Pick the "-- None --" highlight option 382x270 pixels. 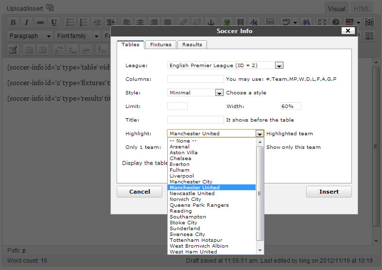pyautogui.click(x=183, y=141)
